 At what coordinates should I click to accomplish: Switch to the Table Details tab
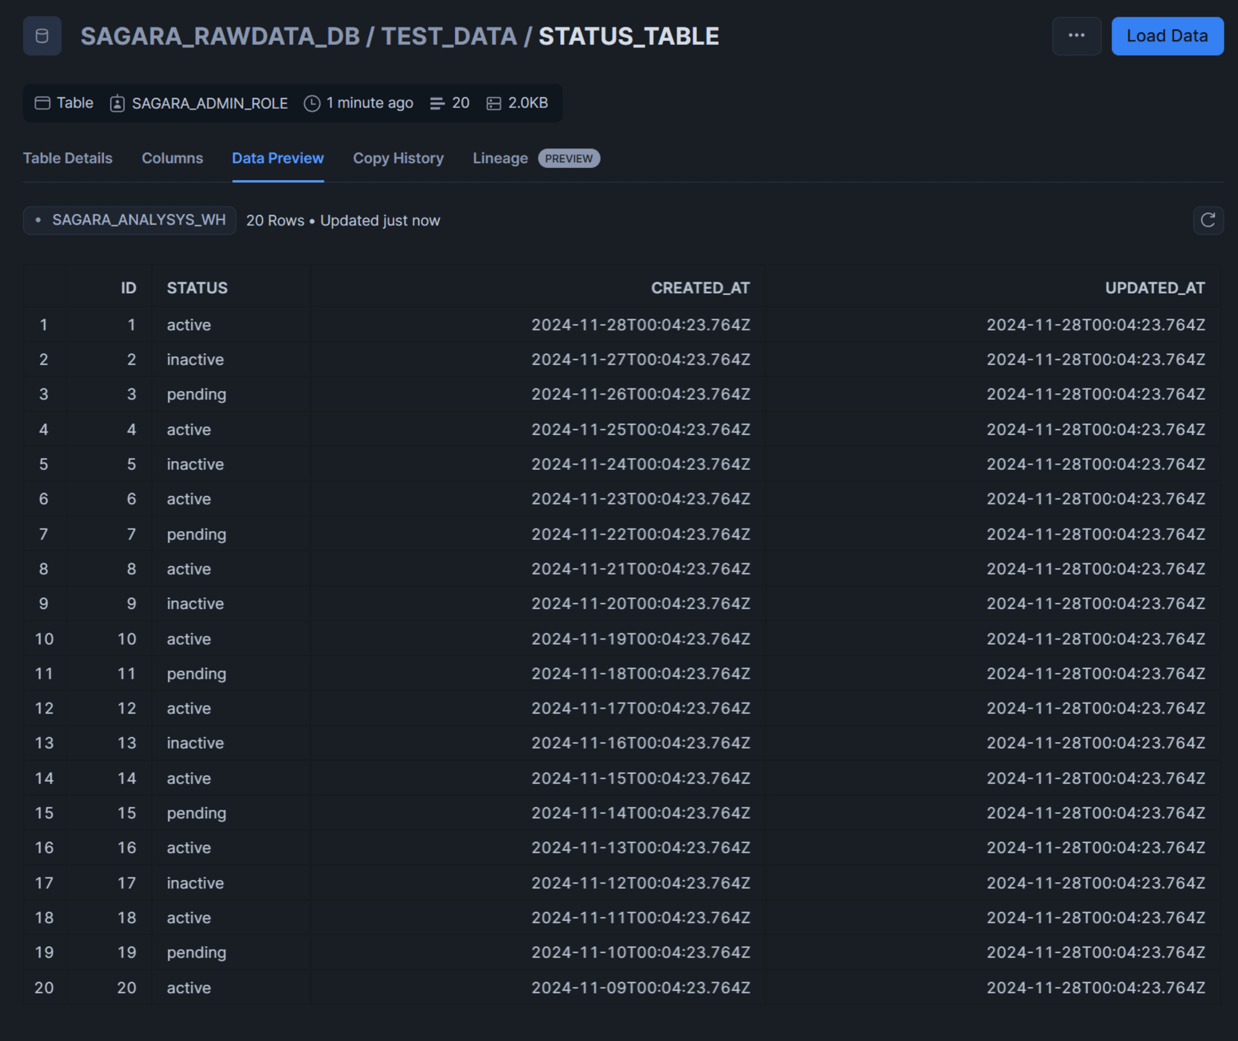pyautogui.click(x=67, y=158)
